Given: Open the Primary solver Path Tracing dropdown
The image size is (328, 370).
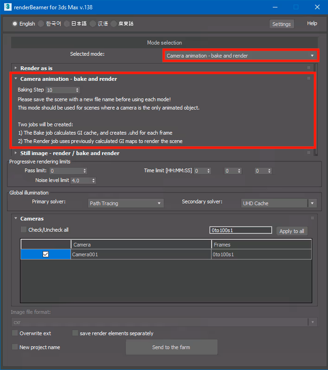Looking at the screenshot, I should tap(126, 203).
